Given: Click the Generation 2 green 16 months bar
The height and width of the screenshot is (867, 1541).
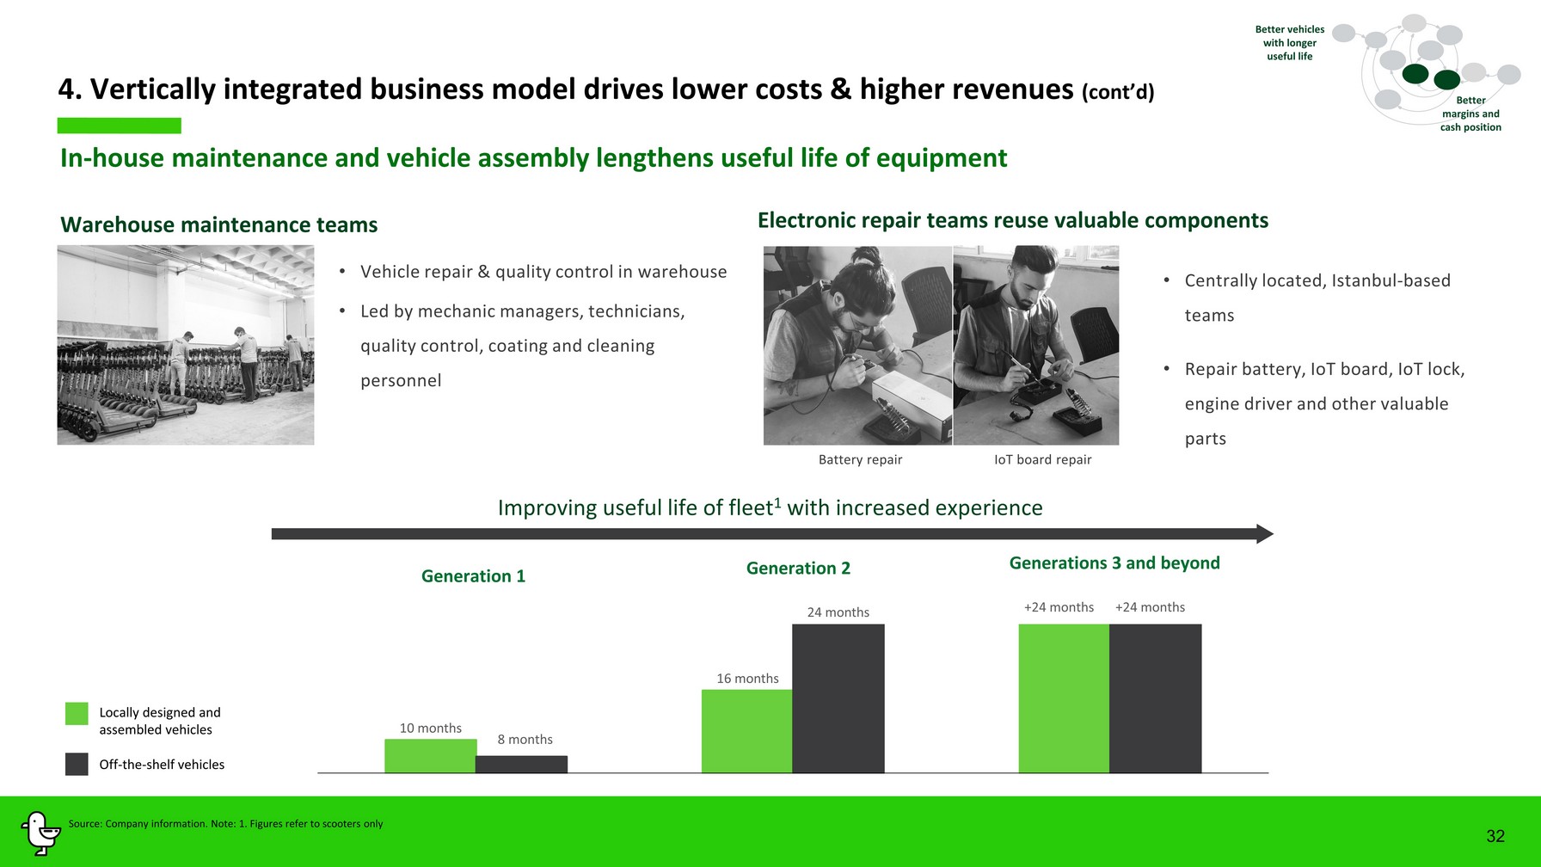Looking at the screenshot, I should 746,731.
